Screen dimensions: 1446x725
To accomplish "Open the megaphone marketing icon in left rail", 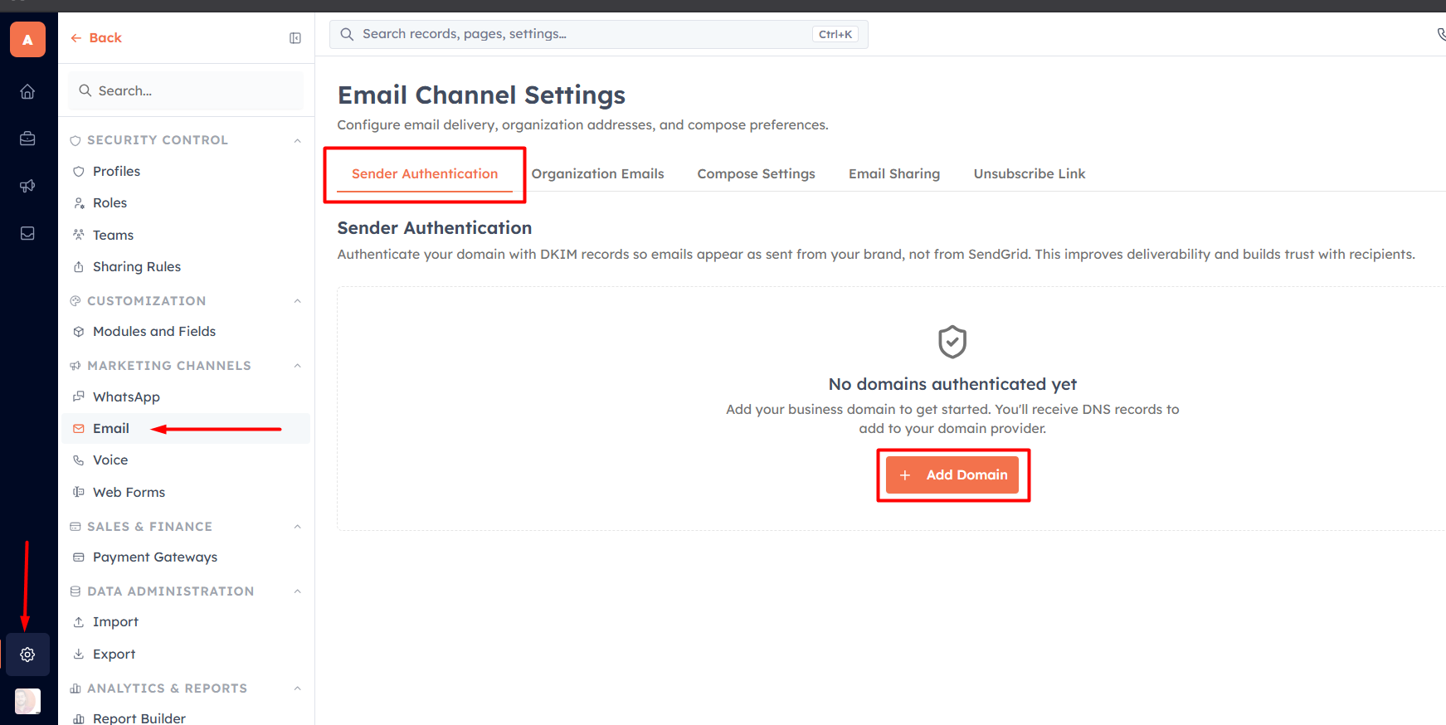I will click(27, 186).
